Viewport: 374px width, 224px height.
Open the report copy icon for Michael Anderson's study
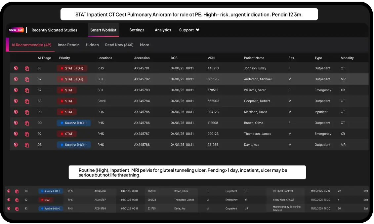[26, 79]
